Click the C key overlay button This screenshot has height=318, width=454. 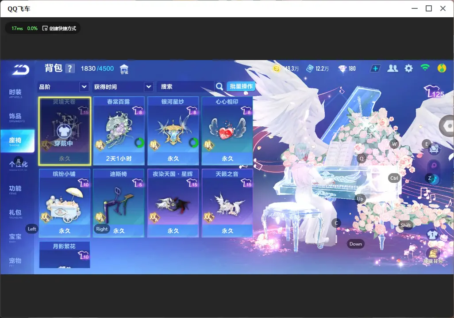(x=336, y=223)
